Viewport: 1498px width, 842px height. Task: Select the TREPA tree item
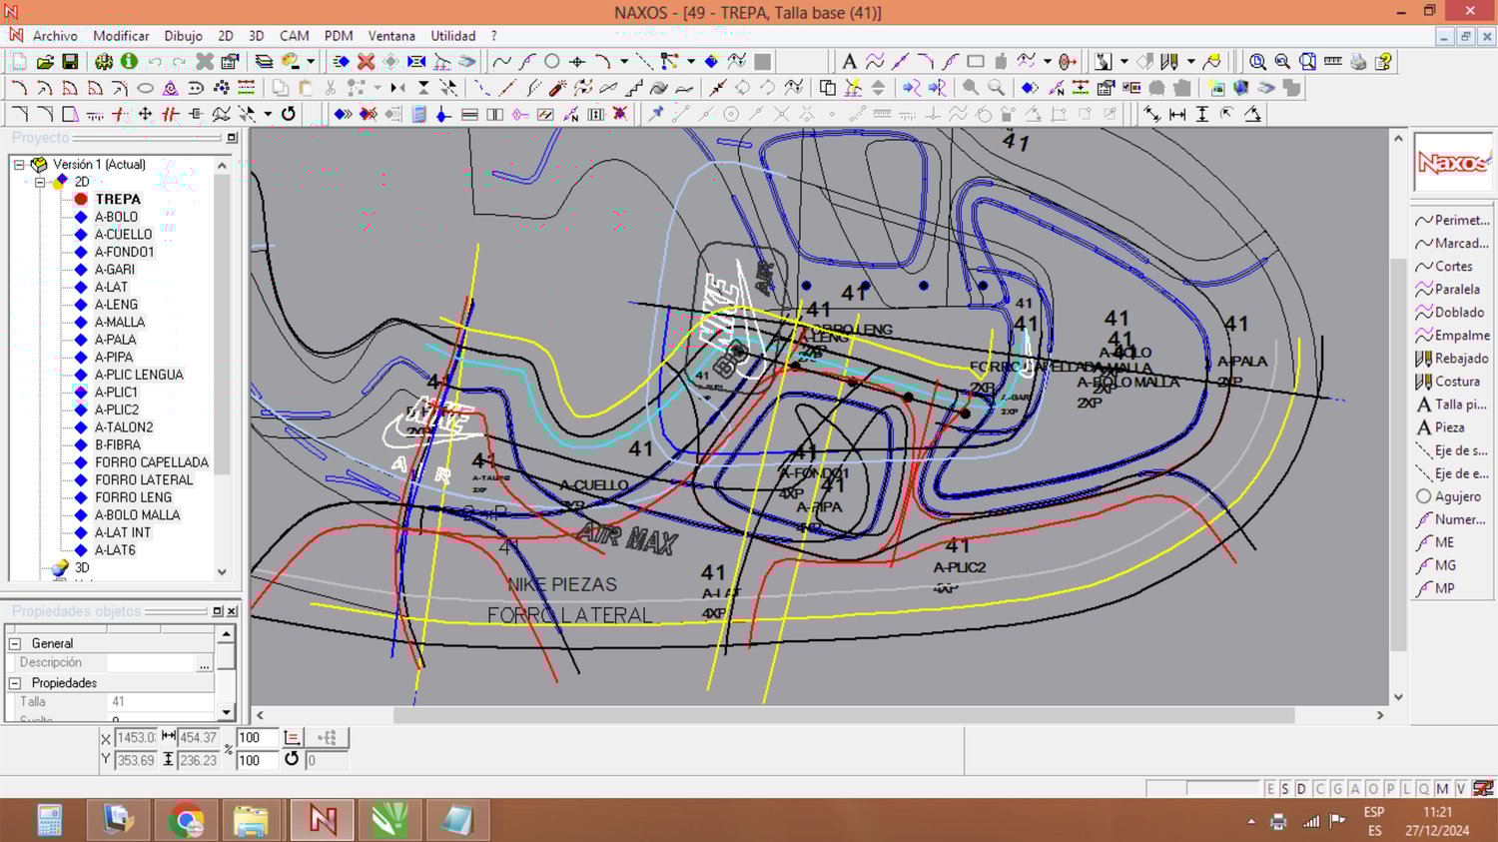point(118,200)
